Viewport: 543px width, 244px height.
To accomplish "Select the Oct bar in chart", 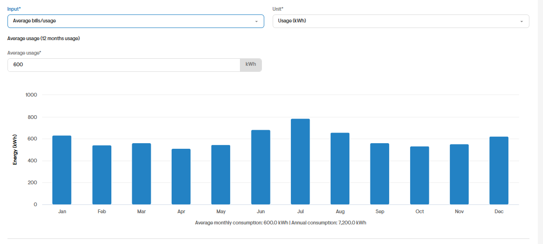I will (420, 175).
